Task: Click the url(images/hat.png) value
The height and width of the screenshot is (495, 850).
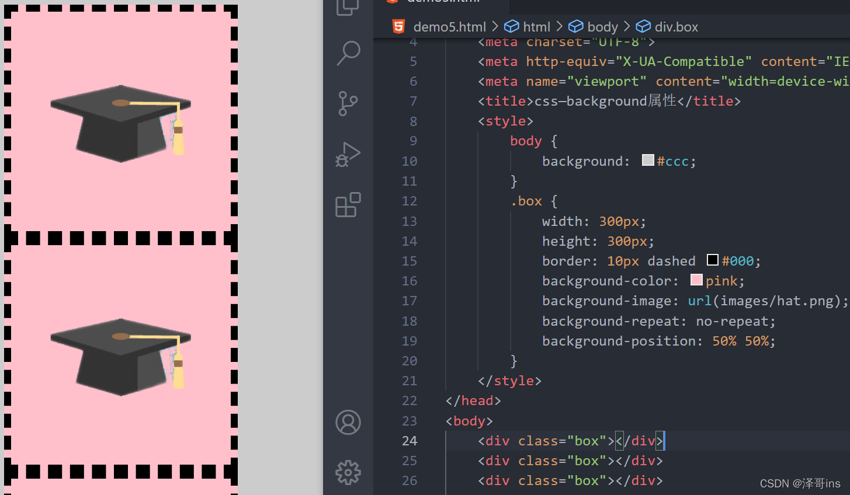Action: (764, 301)
